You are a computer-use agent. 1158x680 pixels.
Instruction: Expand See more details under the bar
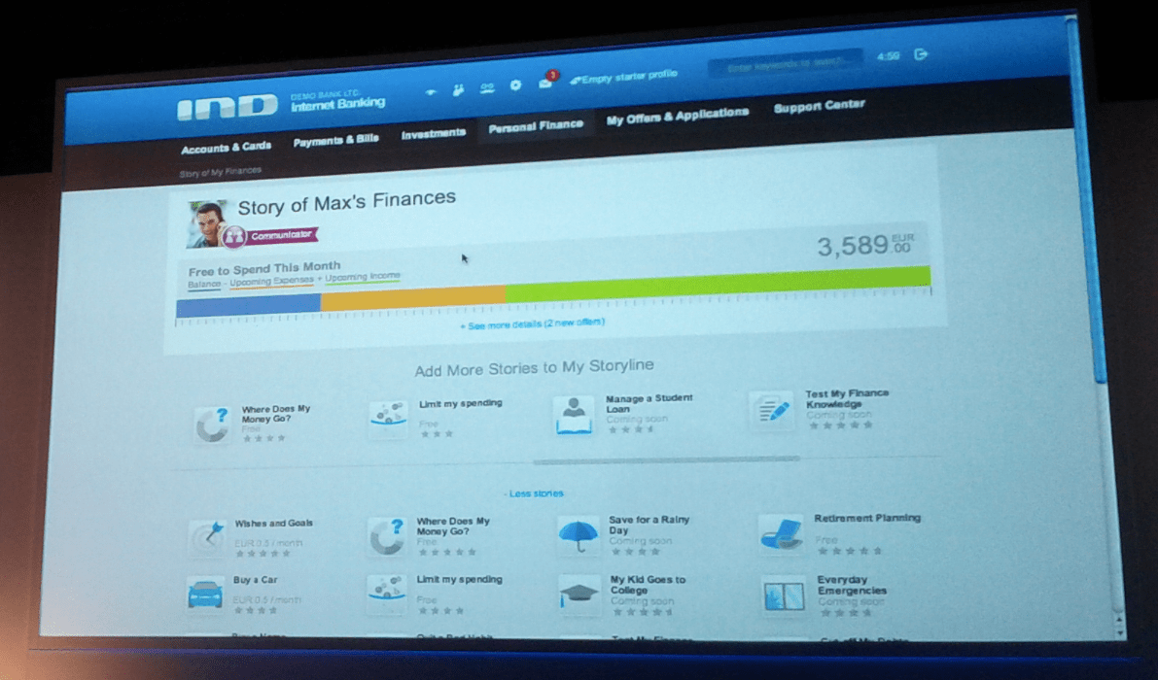(532, 323)
